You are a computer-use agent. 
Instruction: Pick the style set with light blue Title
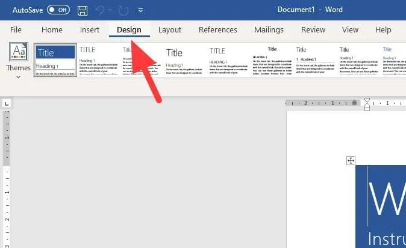(394, 60)
